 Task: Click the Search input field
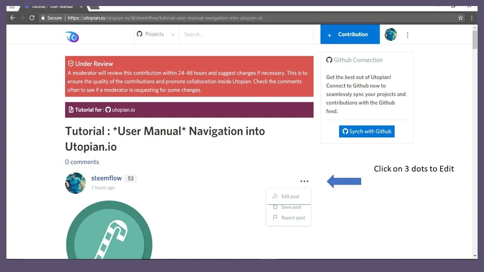pos(246,34)
